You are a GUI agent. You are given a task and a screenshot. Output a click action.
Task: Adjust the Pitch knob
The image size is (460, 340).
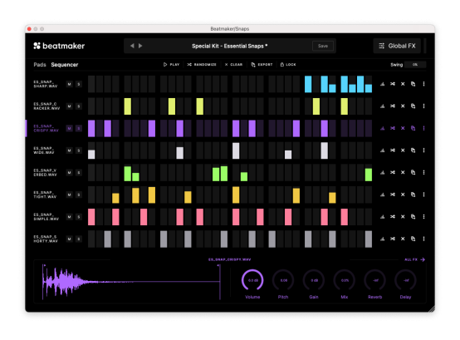(283, 280)
